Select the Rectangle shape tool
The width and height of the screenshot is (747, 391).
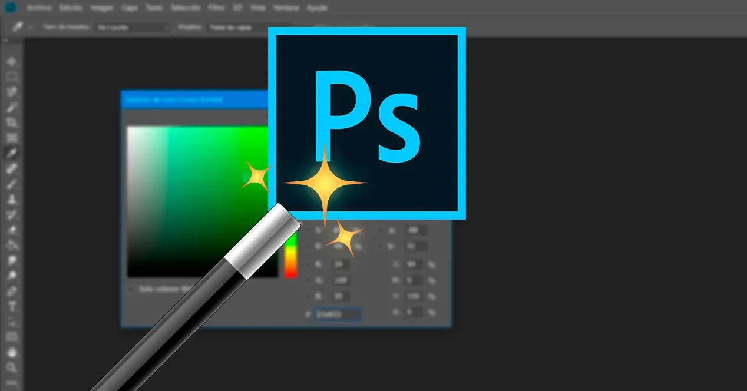click(12, 337)
